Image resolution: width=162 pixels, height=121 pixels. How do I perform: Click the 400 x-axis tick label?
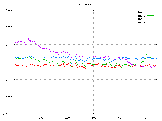(120, 118)
